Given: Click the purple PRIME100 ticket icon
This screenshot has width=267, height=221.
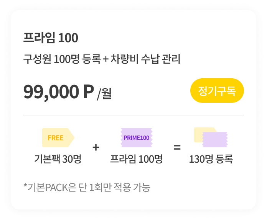Looking at the screenshot, I should [137, 138].
